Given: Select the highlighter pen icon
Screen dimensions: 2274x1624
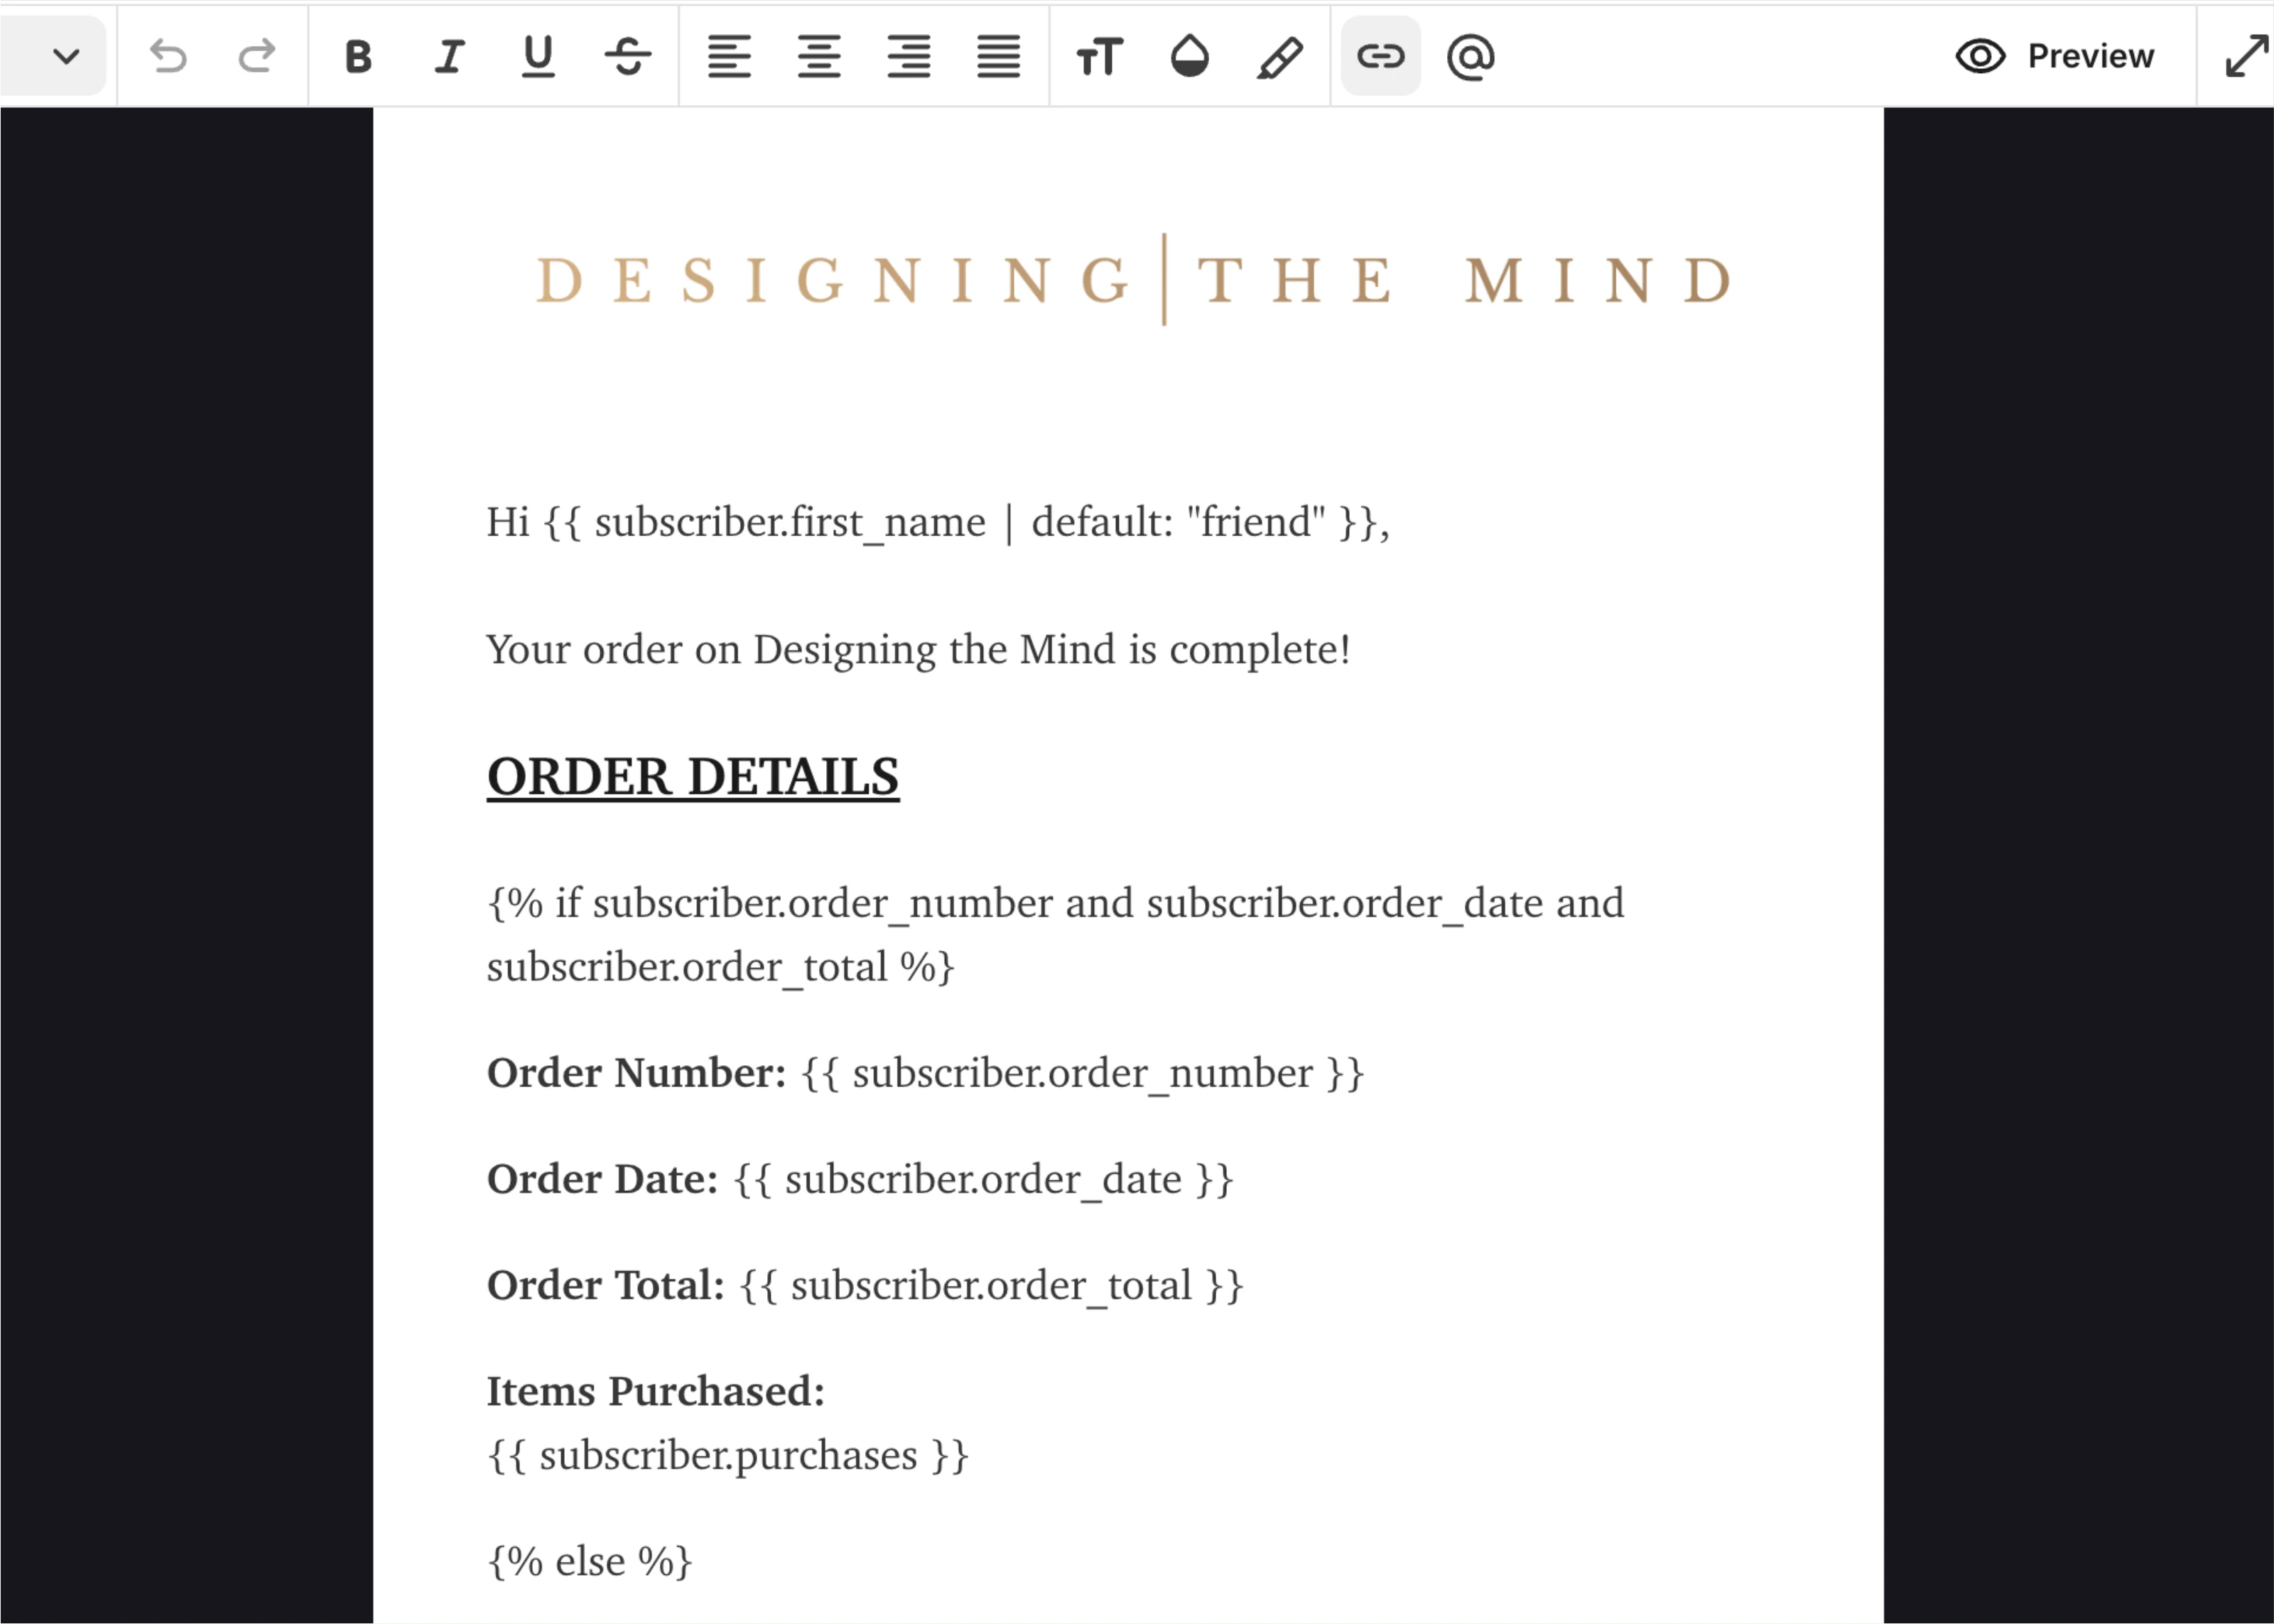Looking at the screenshot, I should (1277, 57).
